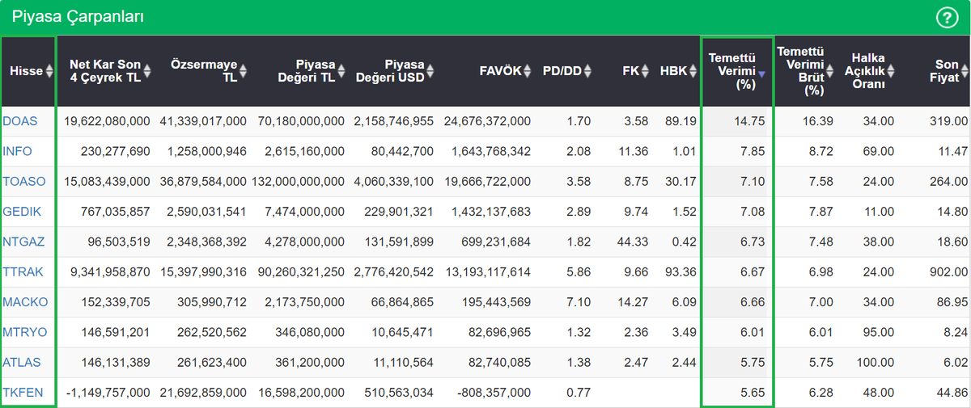Select TKFEN dividend yield 5.65
The image size is (971, 408).
(x=753, y=393)
